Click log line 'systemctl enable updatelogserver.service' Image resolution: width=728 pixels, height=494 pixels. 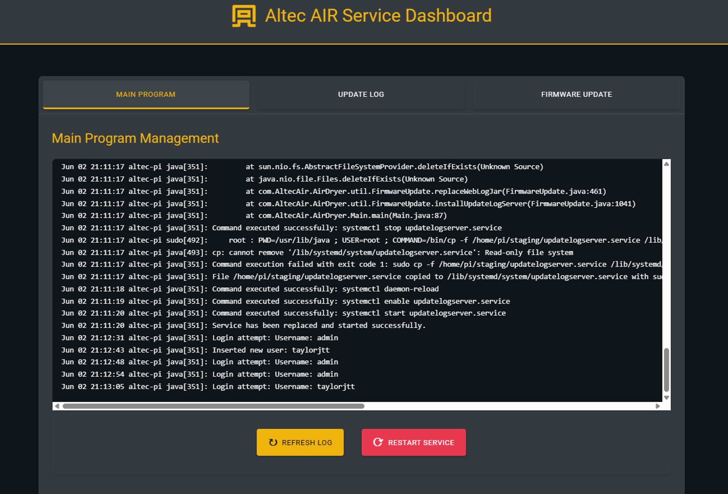pyautogui.click(x=285, y=301)
